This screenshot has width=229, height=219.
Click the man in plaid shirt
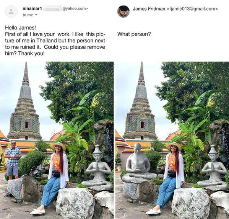point(13,160)
